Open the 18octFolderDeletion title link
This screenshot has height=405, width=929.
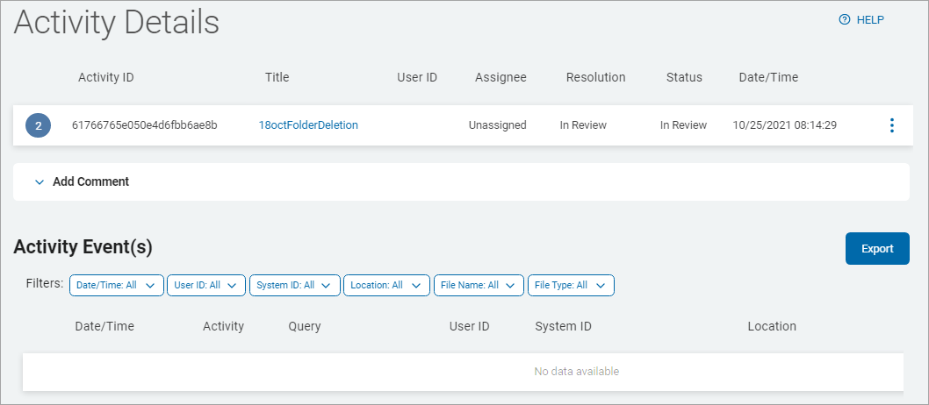(308, 125)
